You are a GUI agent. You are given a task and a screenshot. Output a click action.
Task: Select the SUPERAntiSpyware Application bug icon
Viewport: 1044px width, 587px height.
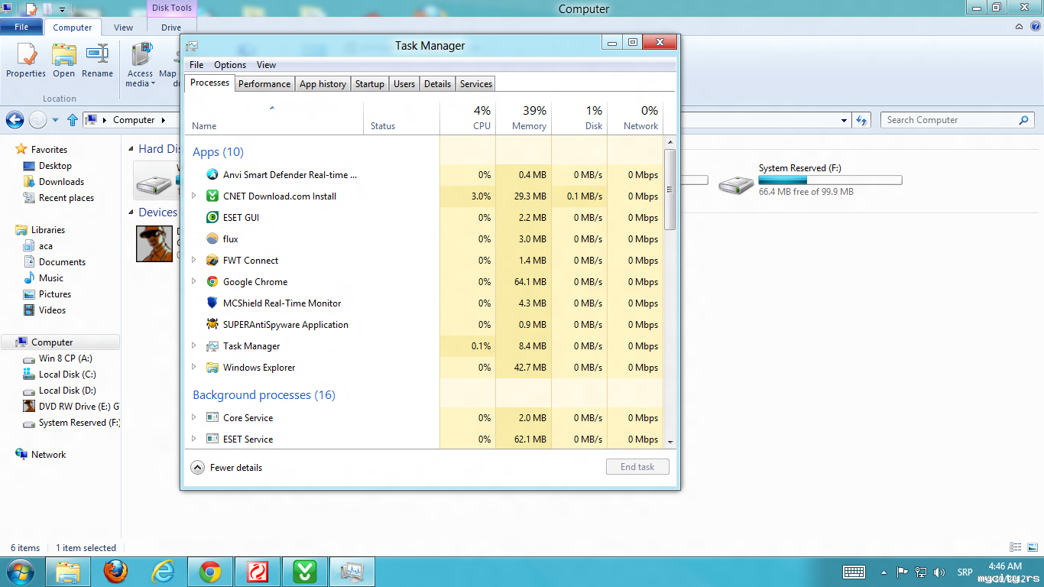tap(212, 325)
